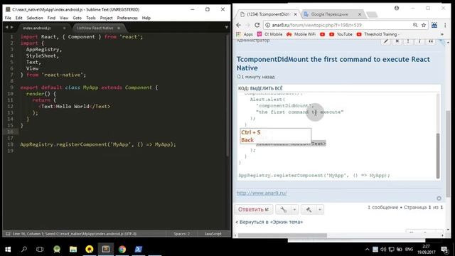This screenshot has height=256, width=455.
Task: Open the YouTube bookmark
Action: click(341, 34)
